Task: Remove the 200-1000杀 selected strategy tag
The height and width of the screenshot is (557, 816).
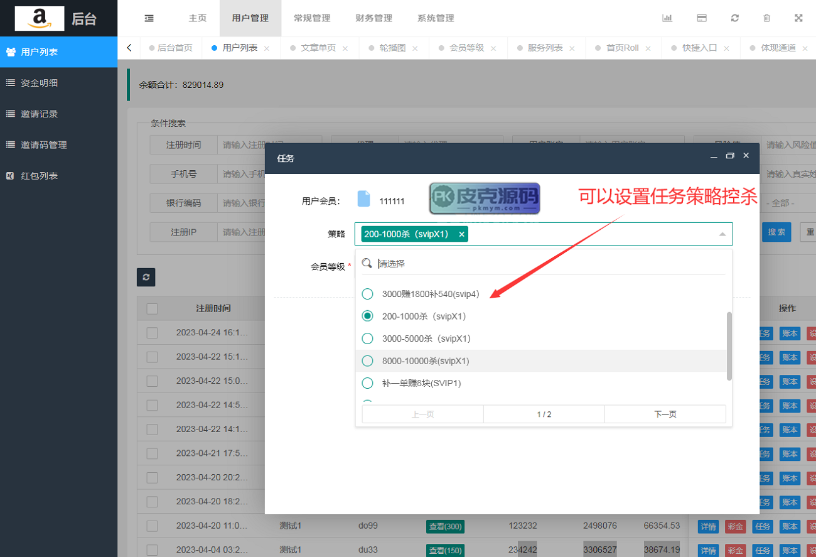Action: [461, 234]
